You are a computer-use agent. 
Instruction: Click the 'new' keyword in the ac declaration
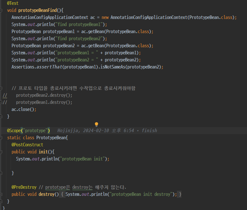coord(105,17)
